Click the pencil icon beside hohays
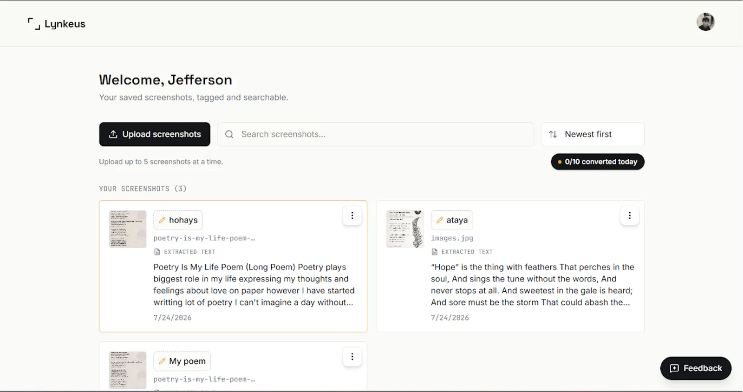The width and height of the screenshot is (743, 392). click(162, 220)
